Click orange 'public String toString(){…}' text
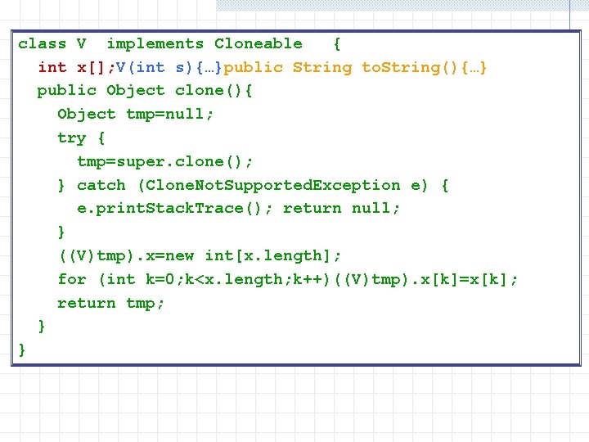 click(355, 68)
